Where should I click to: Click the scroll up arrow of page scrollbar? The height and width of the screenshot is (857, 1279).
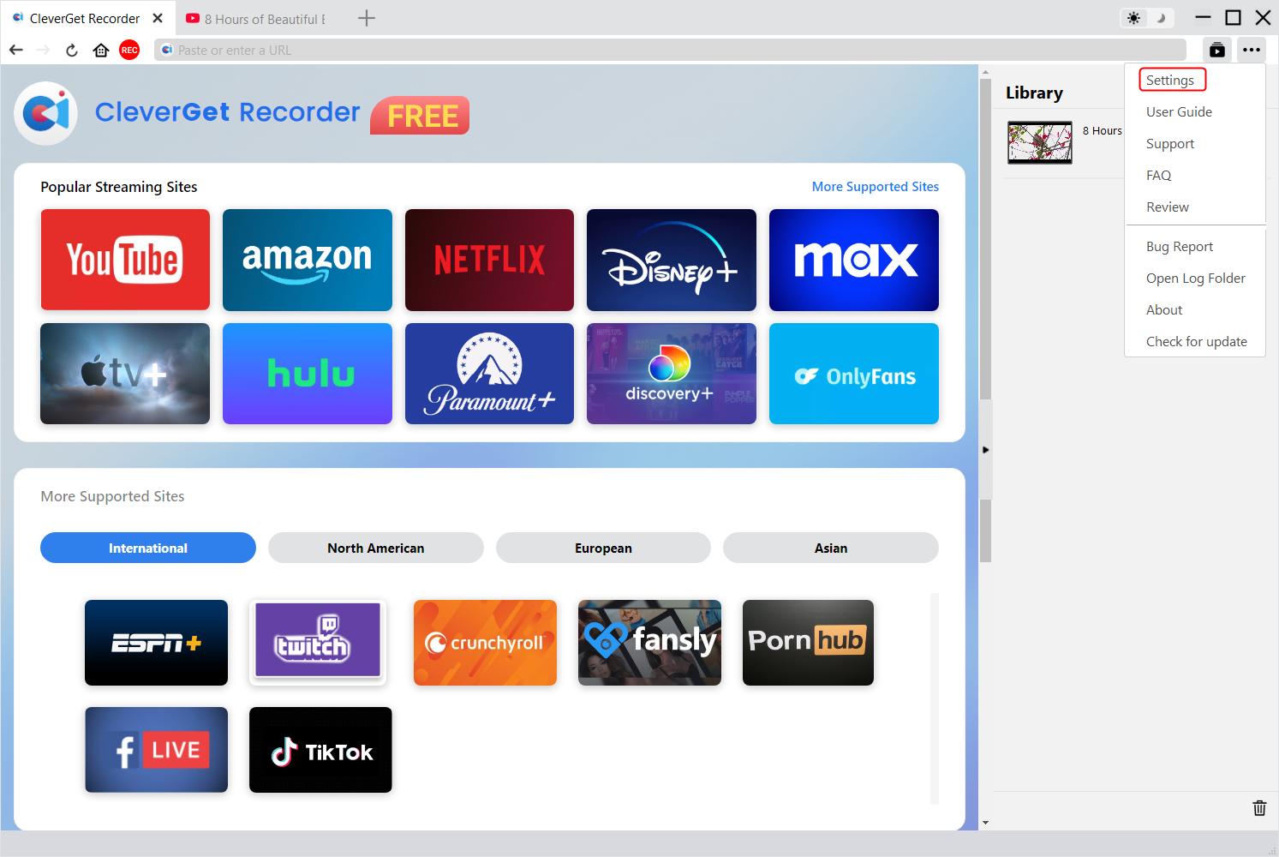click(985, 73)
